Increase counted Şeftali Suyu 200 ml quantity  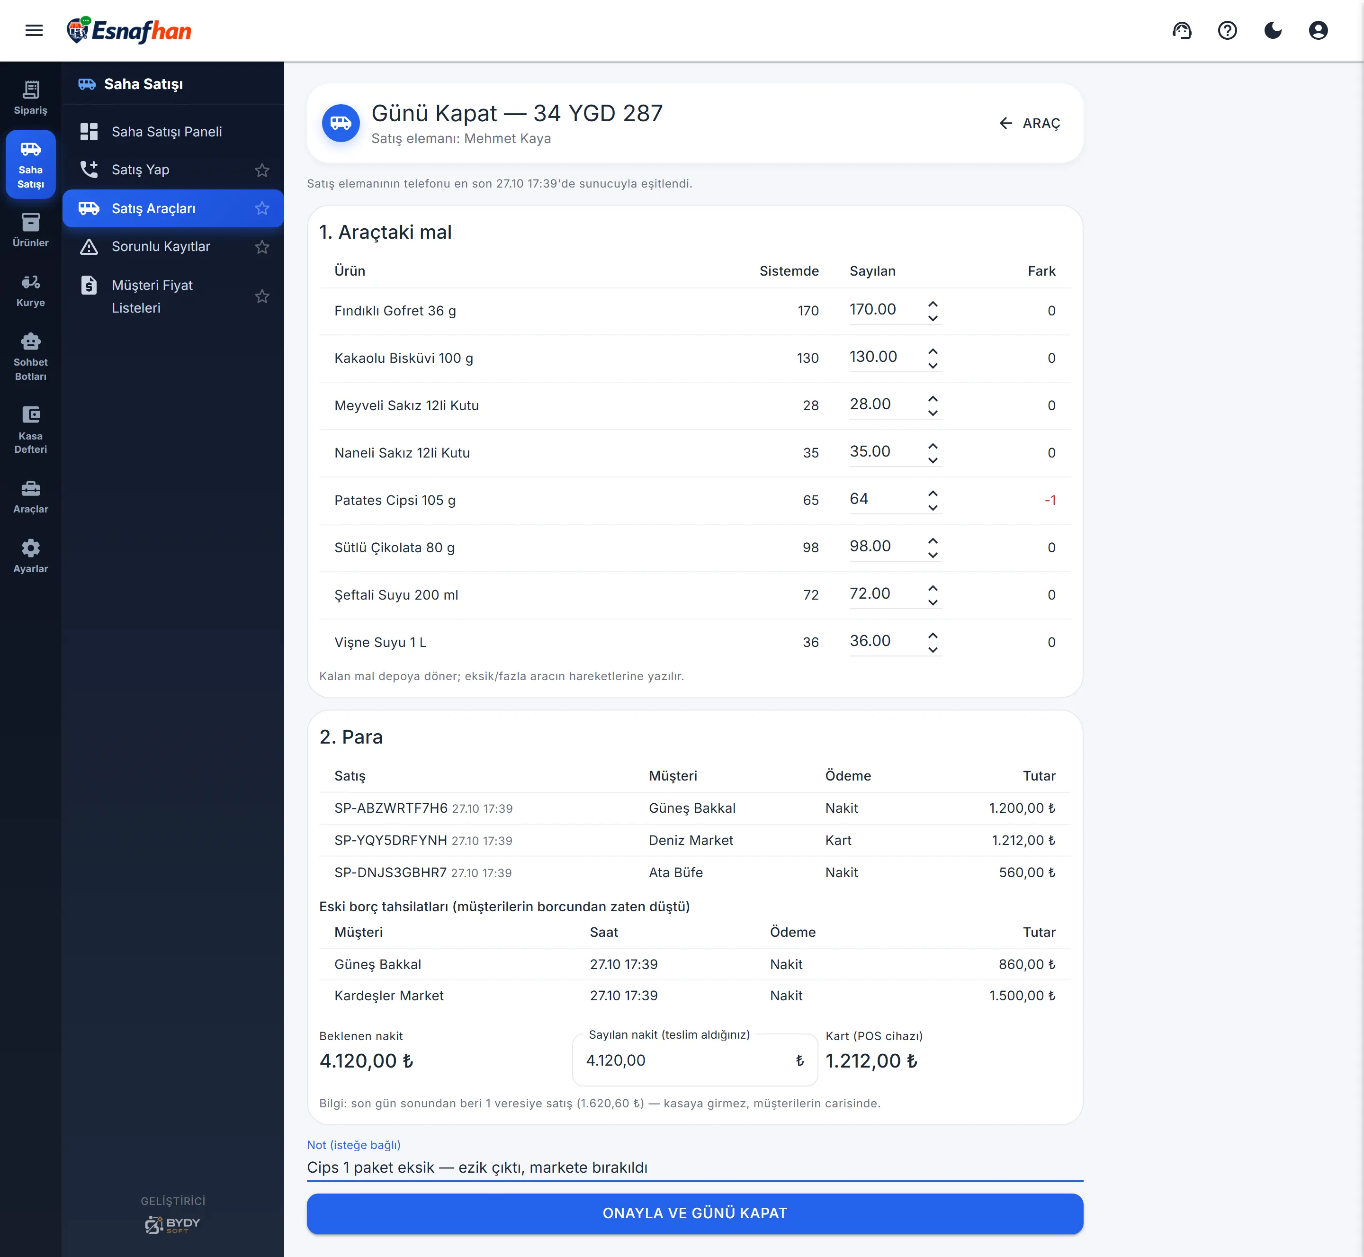click(x=933, y=588)
